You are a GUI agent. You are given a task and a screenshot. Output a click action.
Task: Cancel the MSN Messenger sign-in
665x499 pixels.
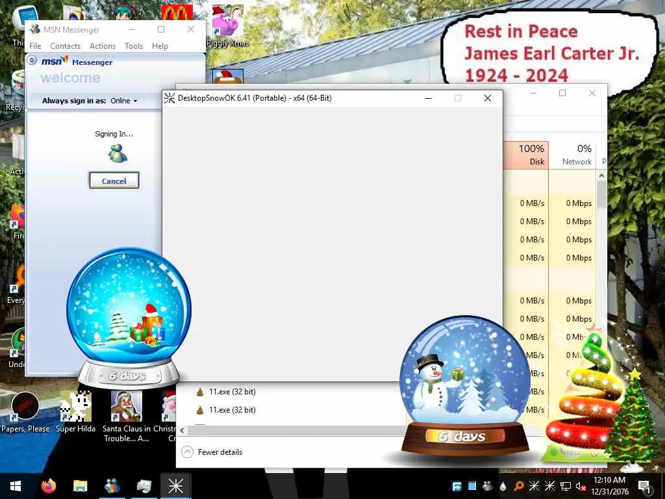tap(114, 181)
